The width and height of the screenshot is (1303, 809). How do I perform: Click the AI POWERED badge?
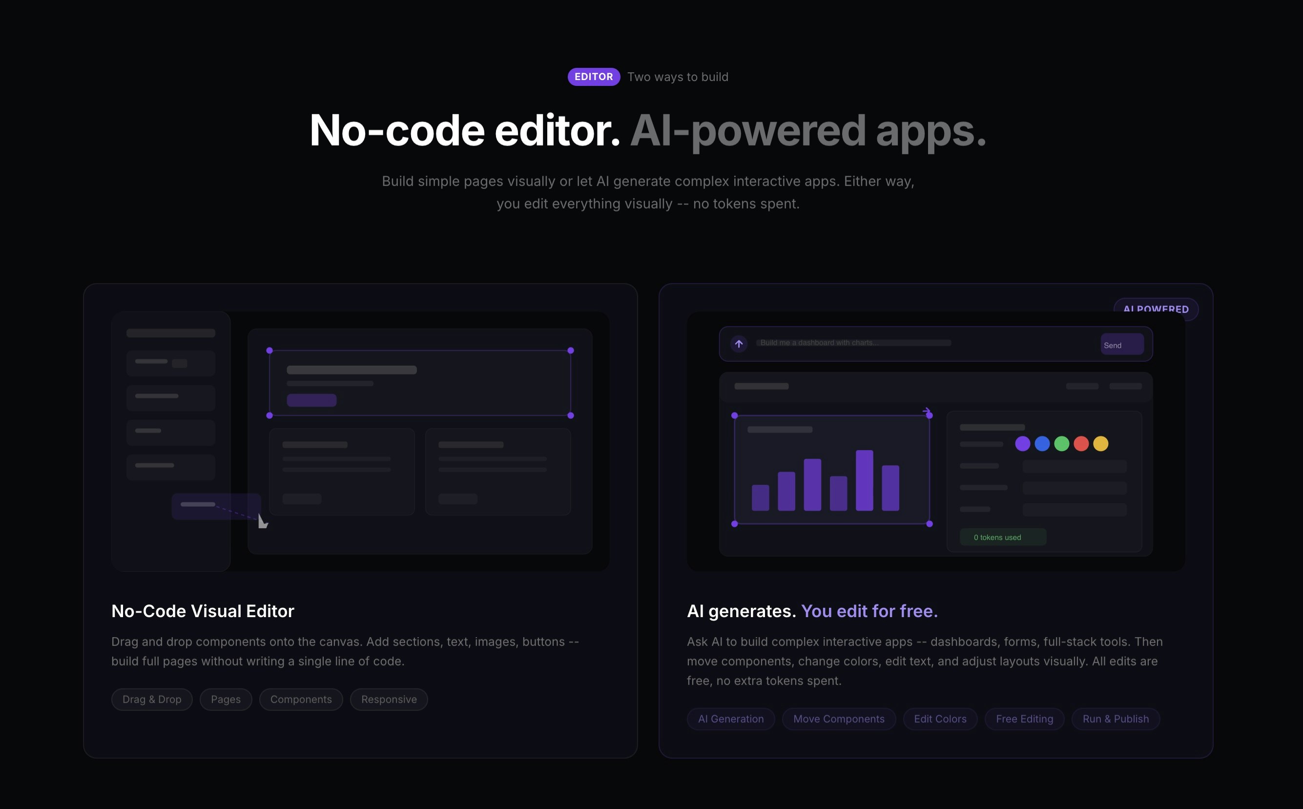(1157, 309)
